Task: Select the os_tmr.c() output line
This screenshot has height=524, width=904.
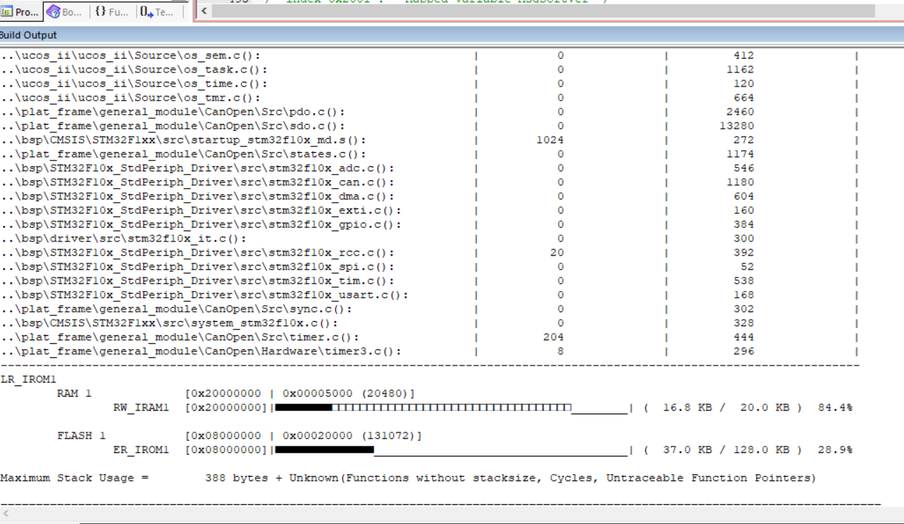Action: pyautogui.click(x=428, y=97)
